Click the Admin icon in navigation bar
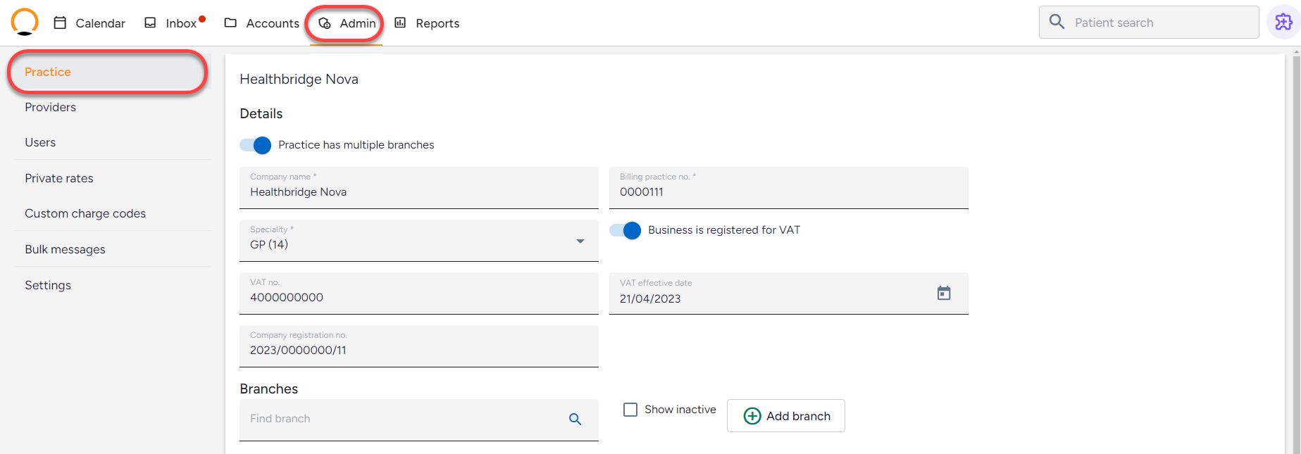This screenshot has height=454, width=1301. (325, 23)
